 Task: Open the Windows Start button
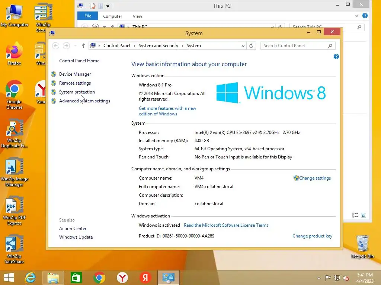click(9, 278)
